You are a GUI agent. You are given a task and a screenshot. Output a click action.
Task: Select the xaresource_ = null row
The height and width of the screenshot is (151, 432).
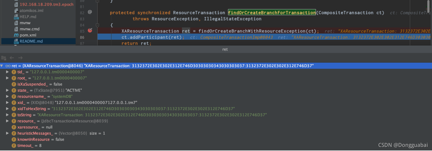tap(216, 127)
